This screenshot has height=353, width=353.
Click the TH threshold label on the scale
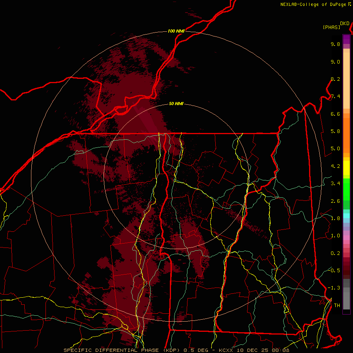[337, 306]
